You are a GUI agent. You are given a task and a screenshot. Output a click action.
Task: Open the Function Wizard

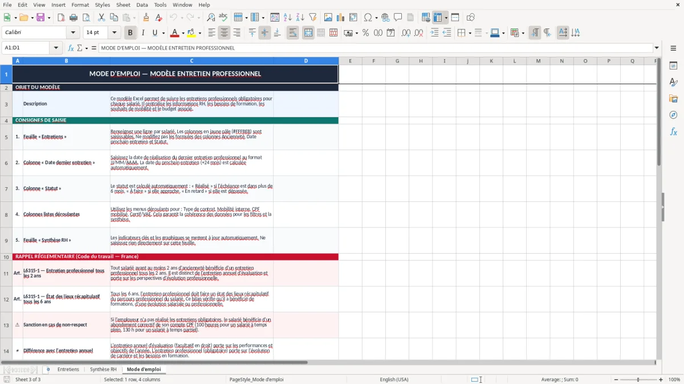coord(71,48)
